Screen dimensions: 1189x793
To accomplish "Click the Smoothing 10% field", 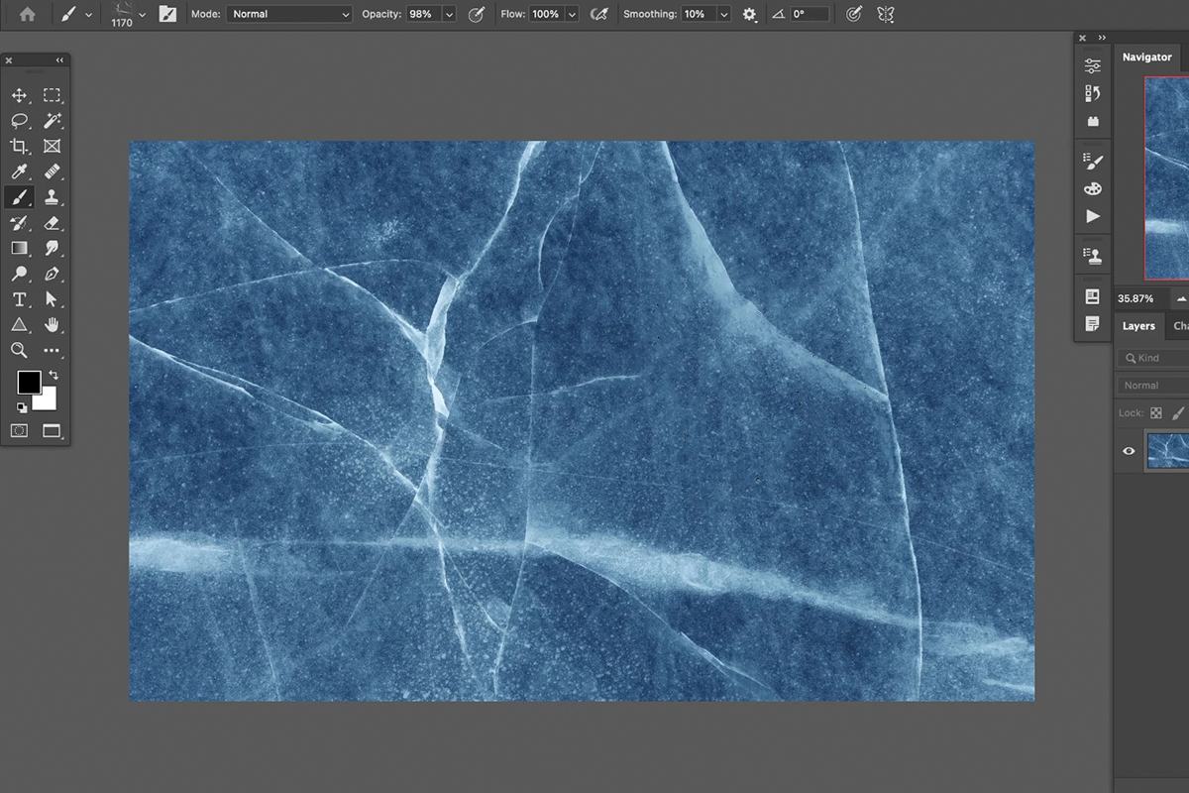I will [x=699, y=15].
